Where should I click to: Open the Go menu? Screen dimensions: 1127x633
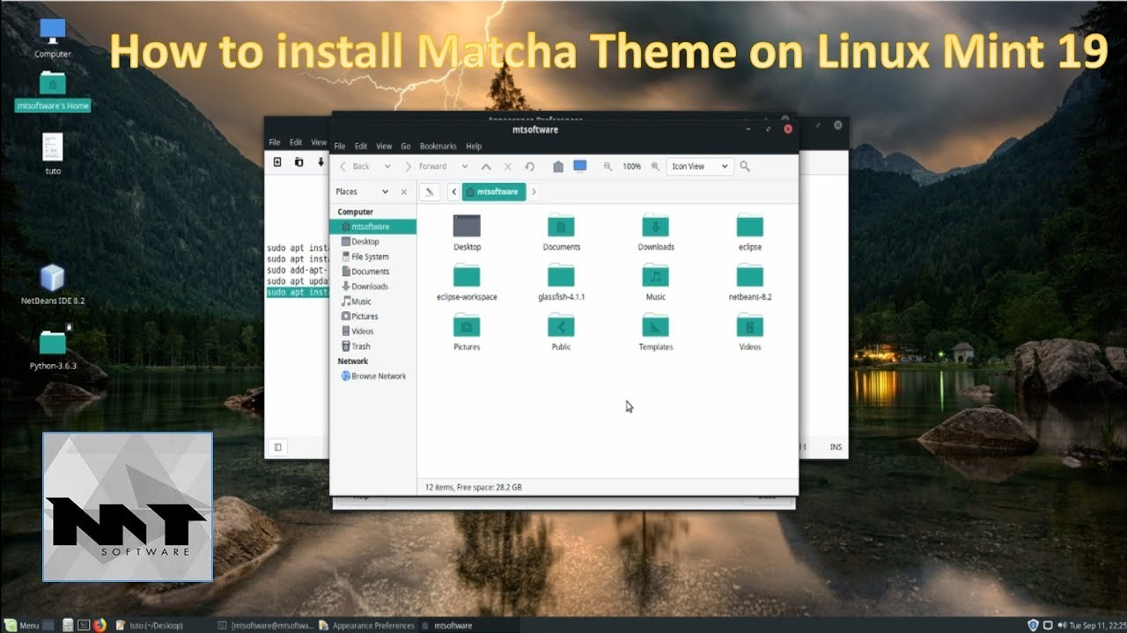406,146
